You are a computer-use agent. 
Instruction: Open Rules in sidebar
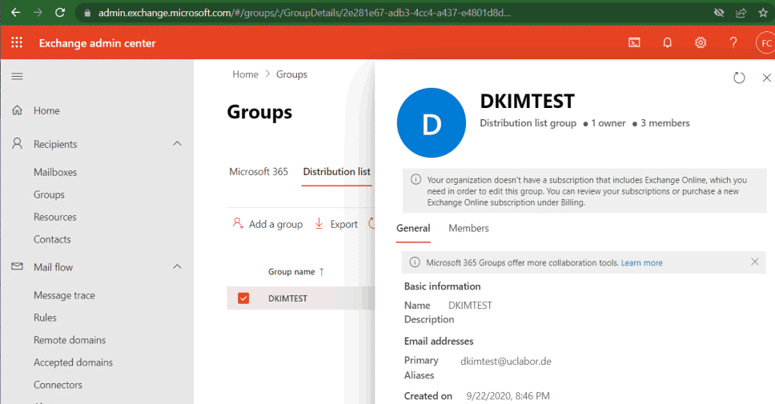coord(45,318)
